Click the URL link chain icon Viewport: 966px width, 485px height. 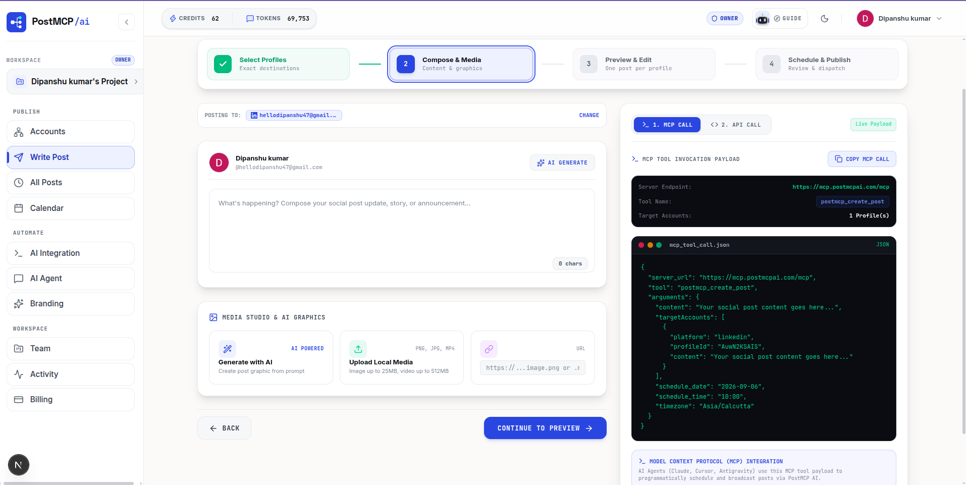tap(489, 349)
